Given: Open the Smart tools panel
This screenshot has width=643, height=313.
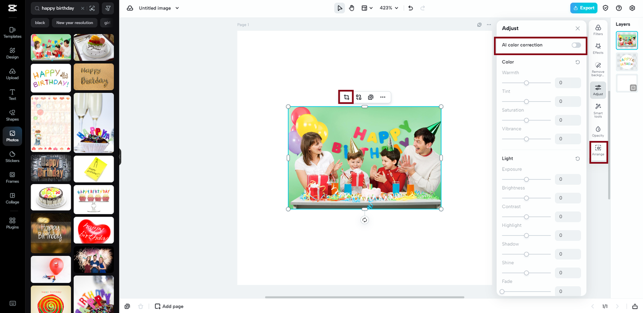Looking at the screenshot, I should click(x=598, y=110).
